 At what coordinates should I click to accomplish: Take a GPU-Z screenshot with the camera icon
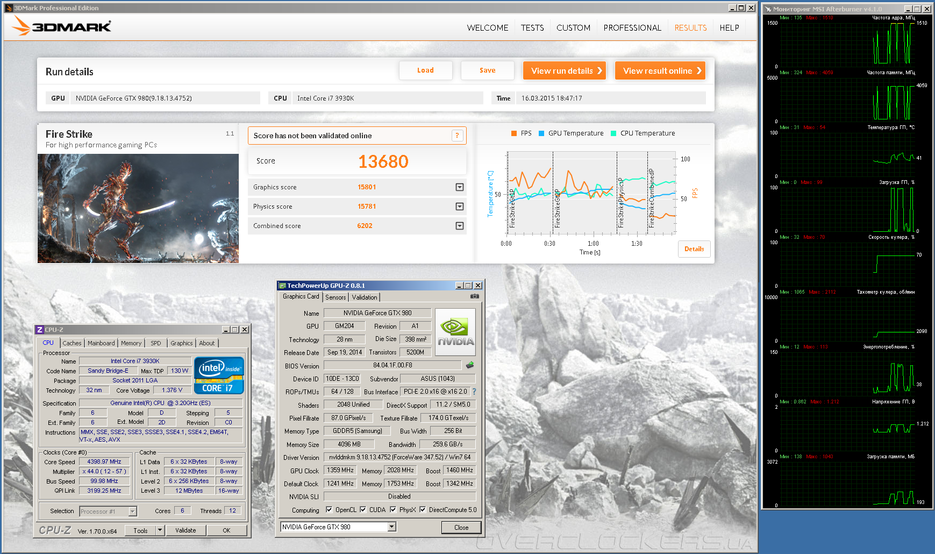click(475, 296)
